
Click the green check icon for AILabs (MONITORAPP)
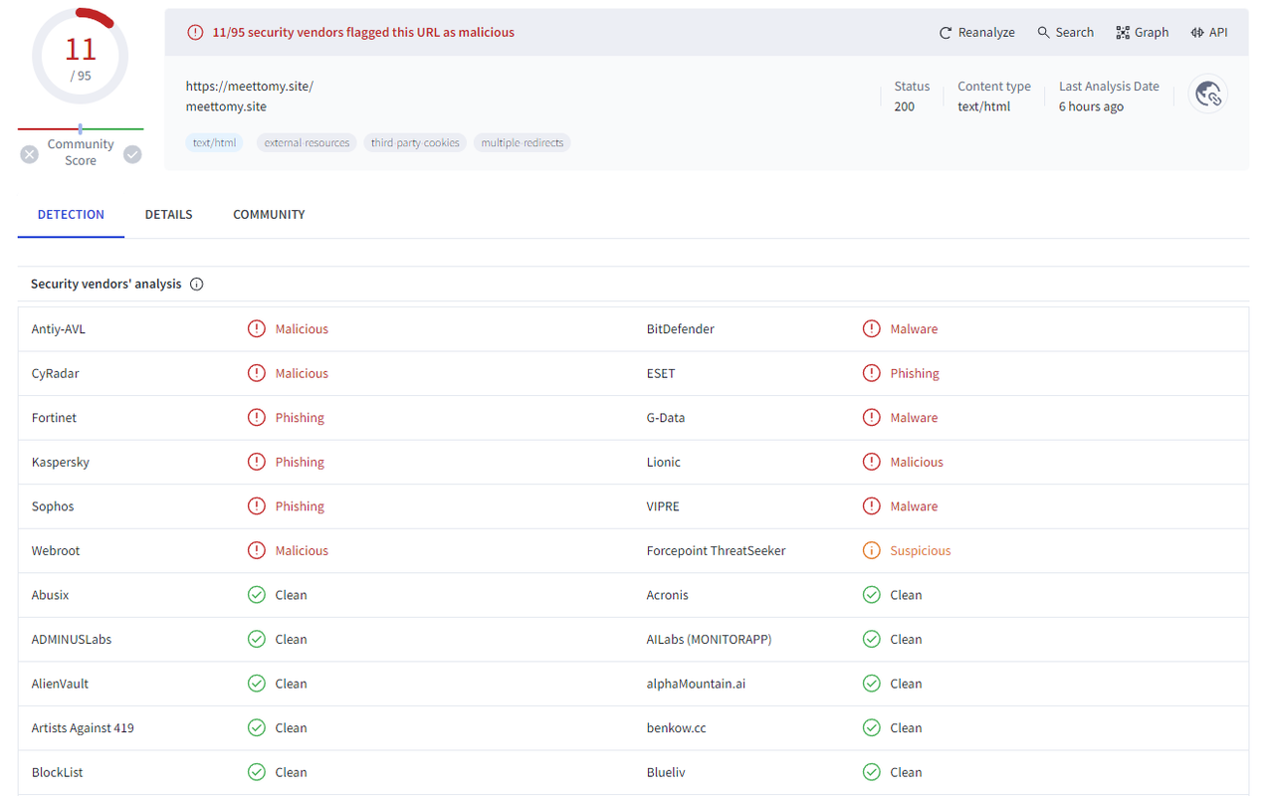[872, 639]
